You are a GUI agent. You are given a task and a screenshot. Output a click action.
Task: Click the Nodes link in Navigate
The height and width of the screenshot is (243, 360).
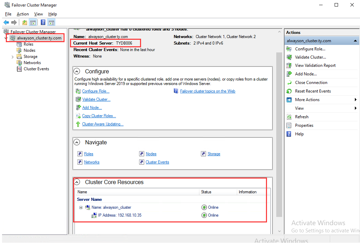[151, 154]
